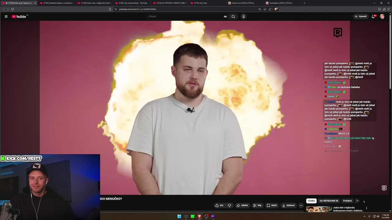Open options menu for Jeden Deň video
Viewport: 392px width, 220px height.
pyautogui.click(x=366, y=208)
